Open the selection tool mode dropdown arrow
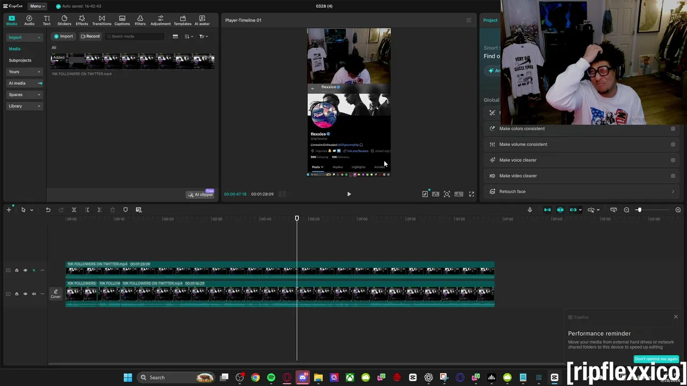Screen dimensions: 687x386 coord(31,210)
